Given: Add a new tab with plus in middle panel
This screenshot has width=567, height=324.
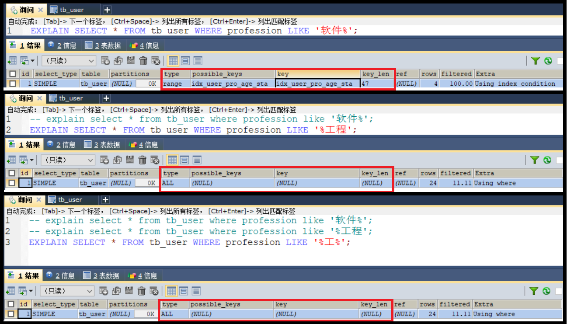Looking at the screenshot, I should (x=106, y=98).
